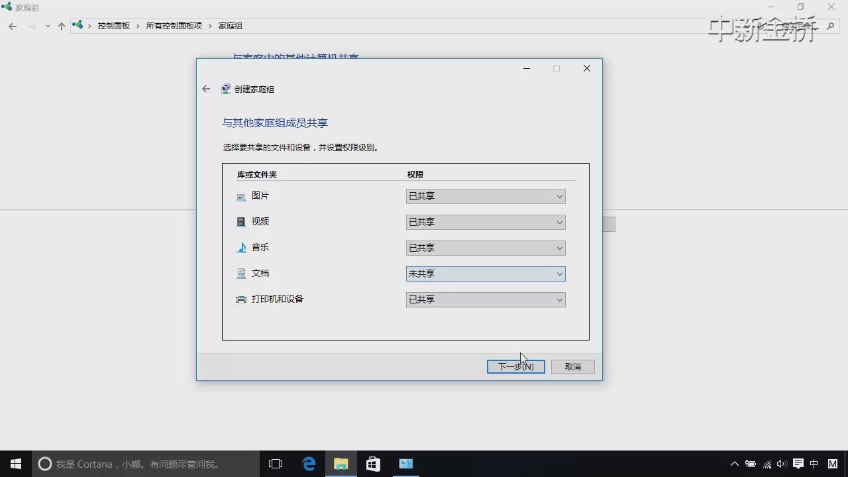The height and width of the screenshot is (477, 848).
Task: Click the Cortana search box
Action: pyautogui.click(x=146, y=464)
